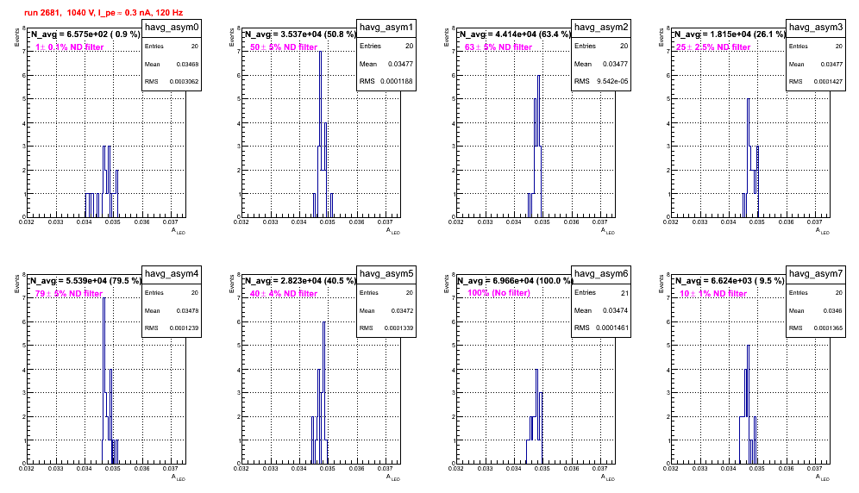Click RMS 0.0001239 in havg_asym4 stats
859x493 pixels.
tap(172, 328)
